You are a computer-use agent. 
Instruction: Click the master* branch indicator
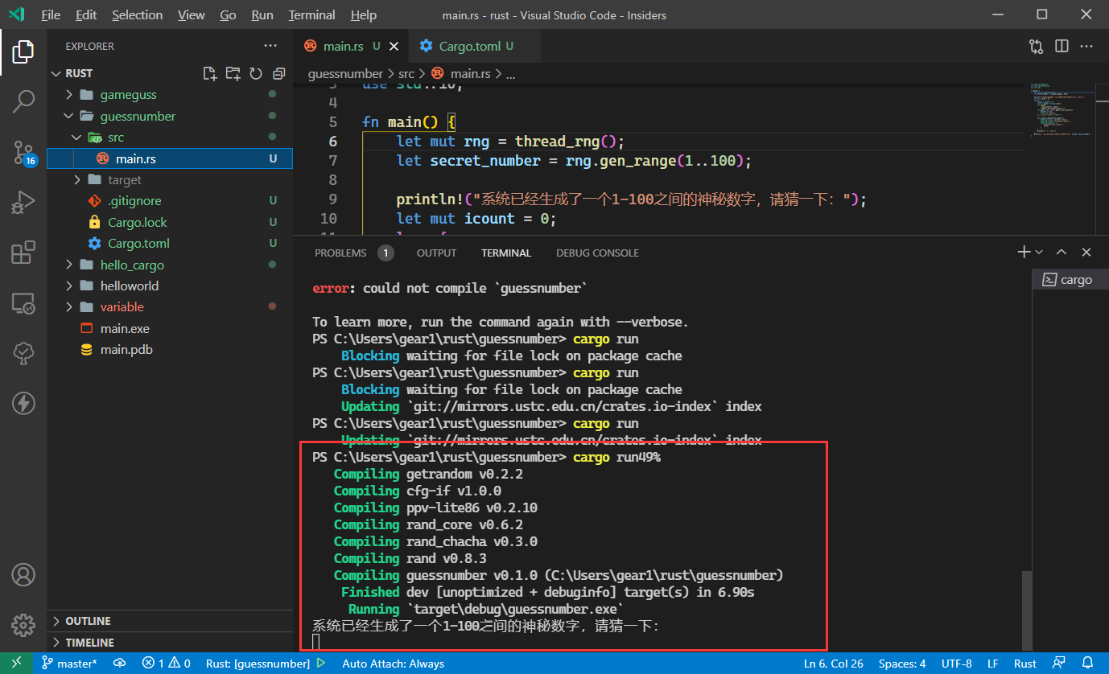(x=69, y=664)
